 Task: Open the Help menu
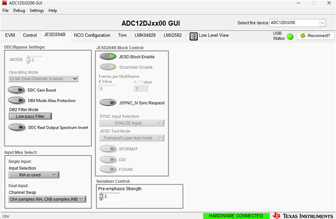point(52,11)
